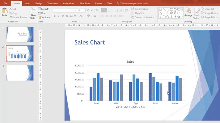Open the Shape Fill options
Viewport: 220px width, 123px height.
pos(209,9)
